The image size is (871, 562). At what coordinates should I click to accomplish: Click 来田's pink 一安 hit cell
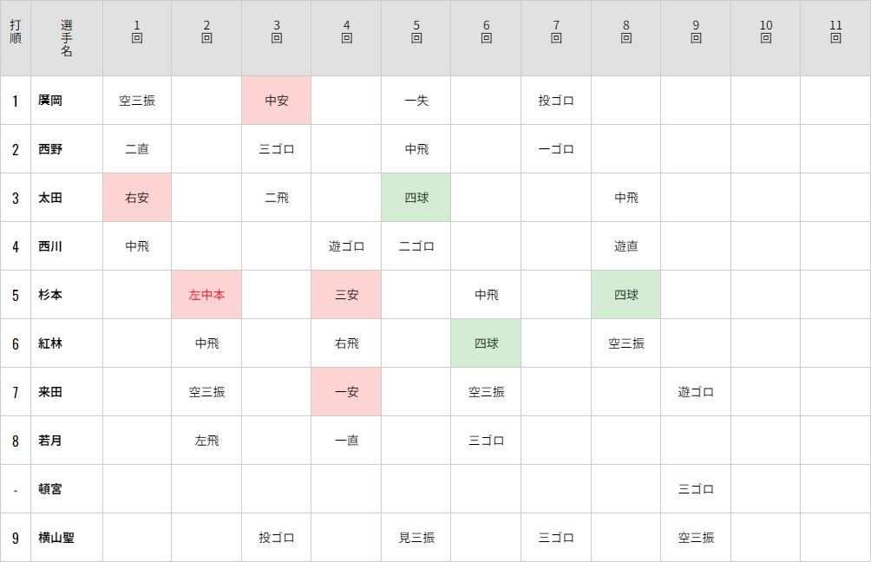coord(346,392)
